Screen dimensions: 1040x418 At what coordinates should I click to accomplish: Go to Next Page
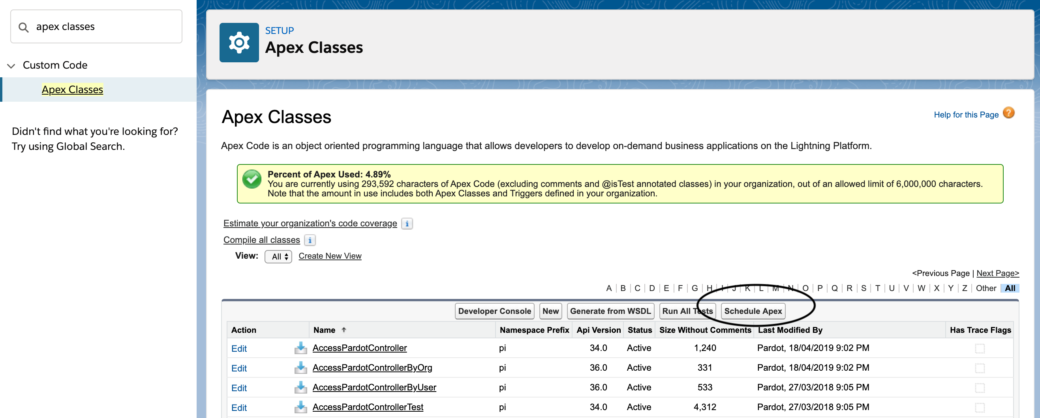click(x=997, y=273)
